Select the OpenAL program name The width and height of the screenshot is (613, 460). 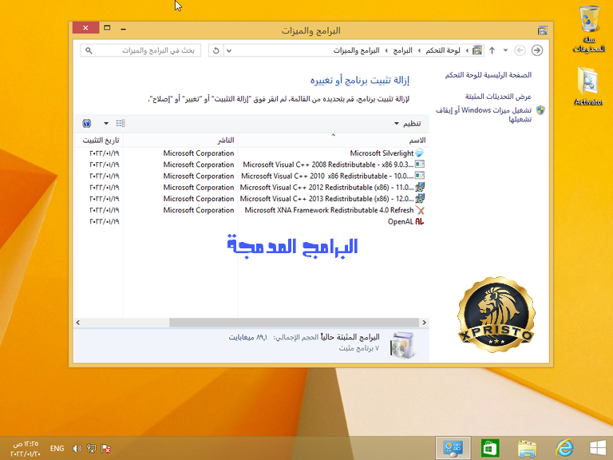(x=401, y=221)
